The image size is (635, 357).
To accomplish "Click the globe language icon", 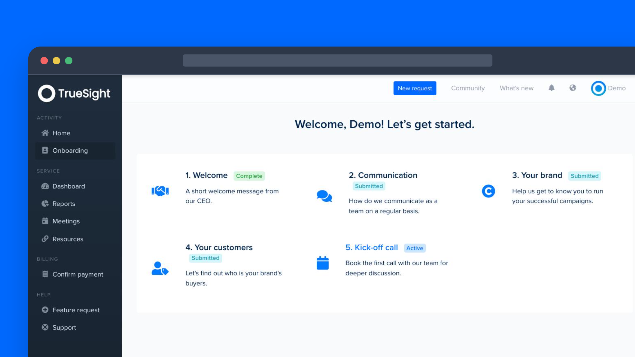I will pos(573,88).
